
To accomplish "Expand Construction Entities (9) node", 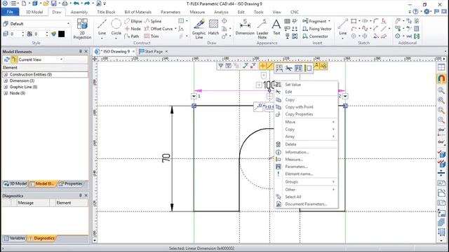I will (6, 74).
